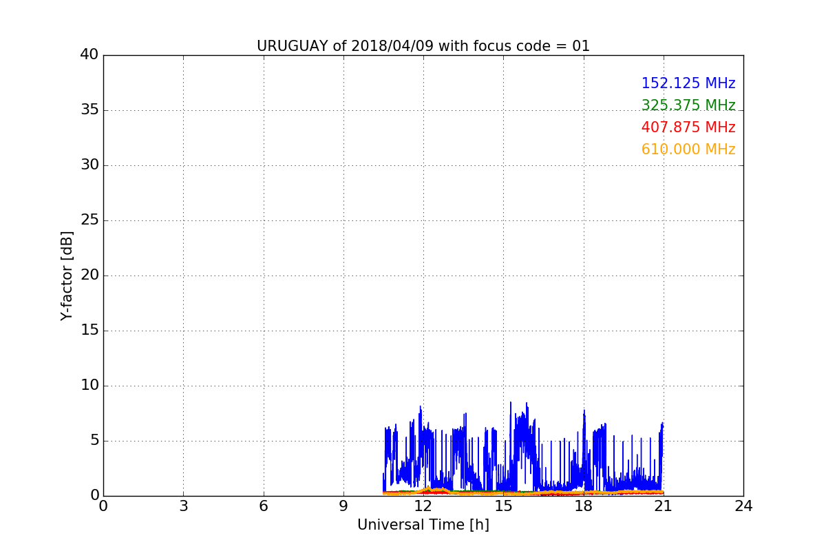Select the 407.875 MHz legend entry

pyautogui.click(x=688, y=127)
